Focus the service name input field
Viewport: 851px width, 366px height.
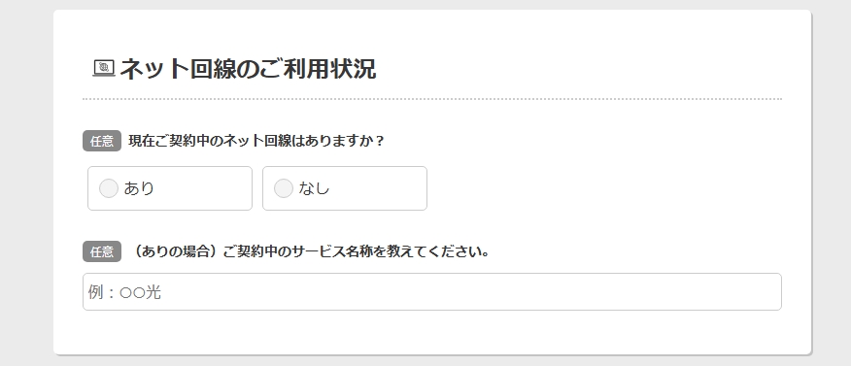click(432, 291)
